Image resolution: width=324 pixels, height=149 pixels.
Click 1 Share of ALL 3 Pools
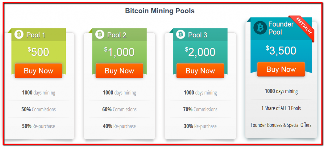tap(281, 108)
